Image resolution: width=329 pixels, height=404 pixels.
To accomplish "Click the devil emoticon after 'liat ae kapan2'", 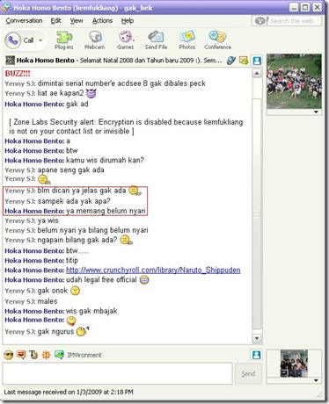I will tap(91, 93).
